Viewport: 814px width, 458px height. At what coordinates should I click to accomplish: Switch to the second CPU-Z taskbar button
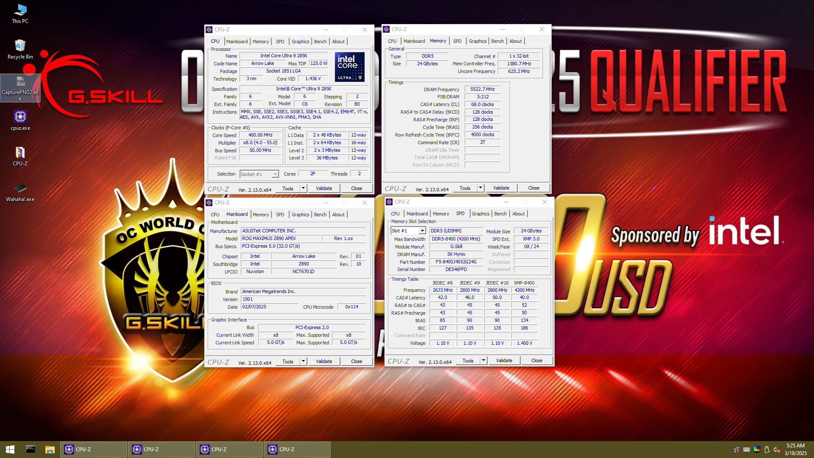point(162,450)
